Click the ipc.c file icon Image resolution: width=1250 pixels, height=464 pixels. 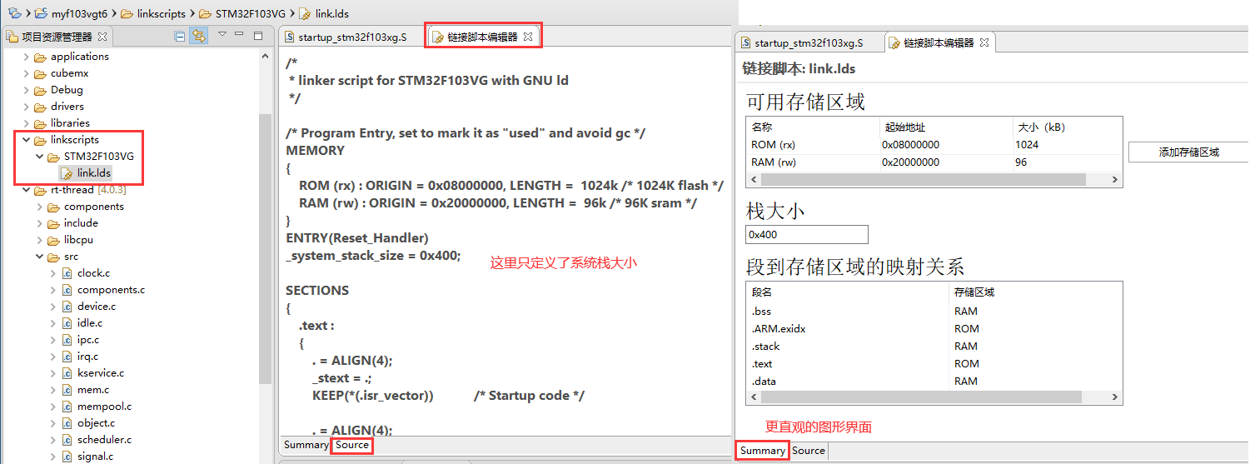click(67, 340)
